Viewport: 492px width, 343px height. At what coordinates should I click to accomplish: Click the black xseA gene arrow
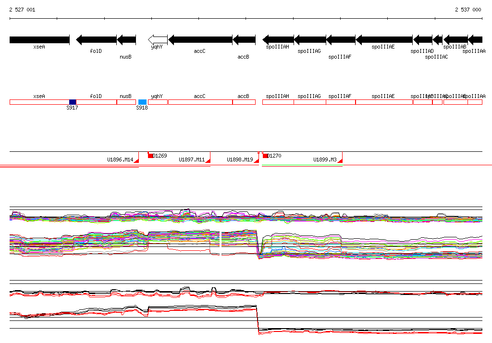pos(39,39)
